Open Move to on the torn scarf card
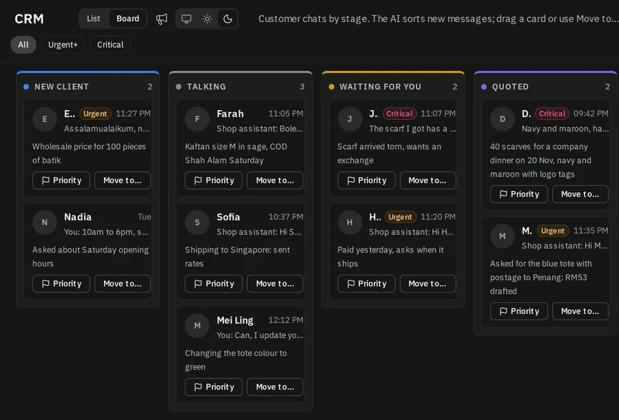Viewport: 619px width, 420px height. (x=427, y=180)
